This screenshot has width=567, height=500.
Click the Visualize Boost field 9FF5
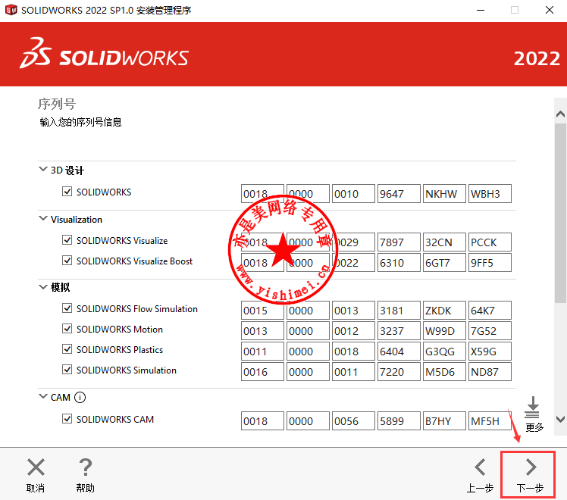490,263
